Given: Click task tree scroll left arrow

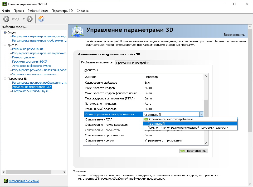Looking at the screenshot, I should pos(4,172).
